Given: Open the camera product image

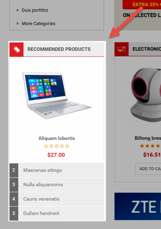Looking at the screenshot, I should 146,95.
